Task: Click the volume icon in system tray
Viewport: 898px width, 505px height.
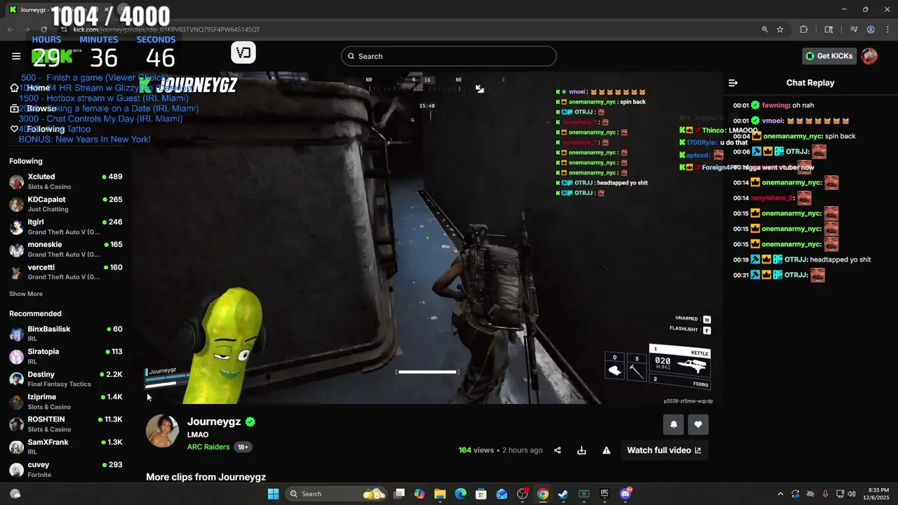Action: [x=852, y=494]
